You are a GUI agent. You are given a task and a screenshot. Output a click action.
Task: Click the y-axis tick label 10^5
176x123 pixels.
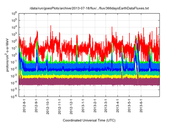point(14,21)
